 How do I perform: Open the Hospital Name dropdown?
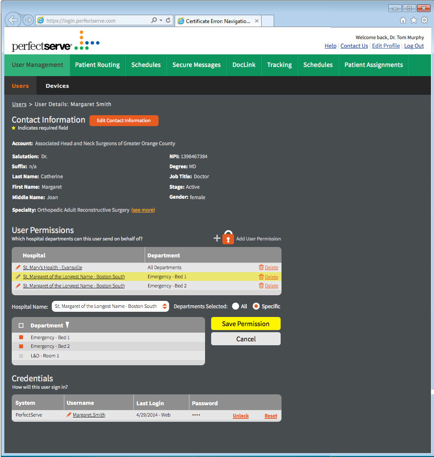pos(110,306)
